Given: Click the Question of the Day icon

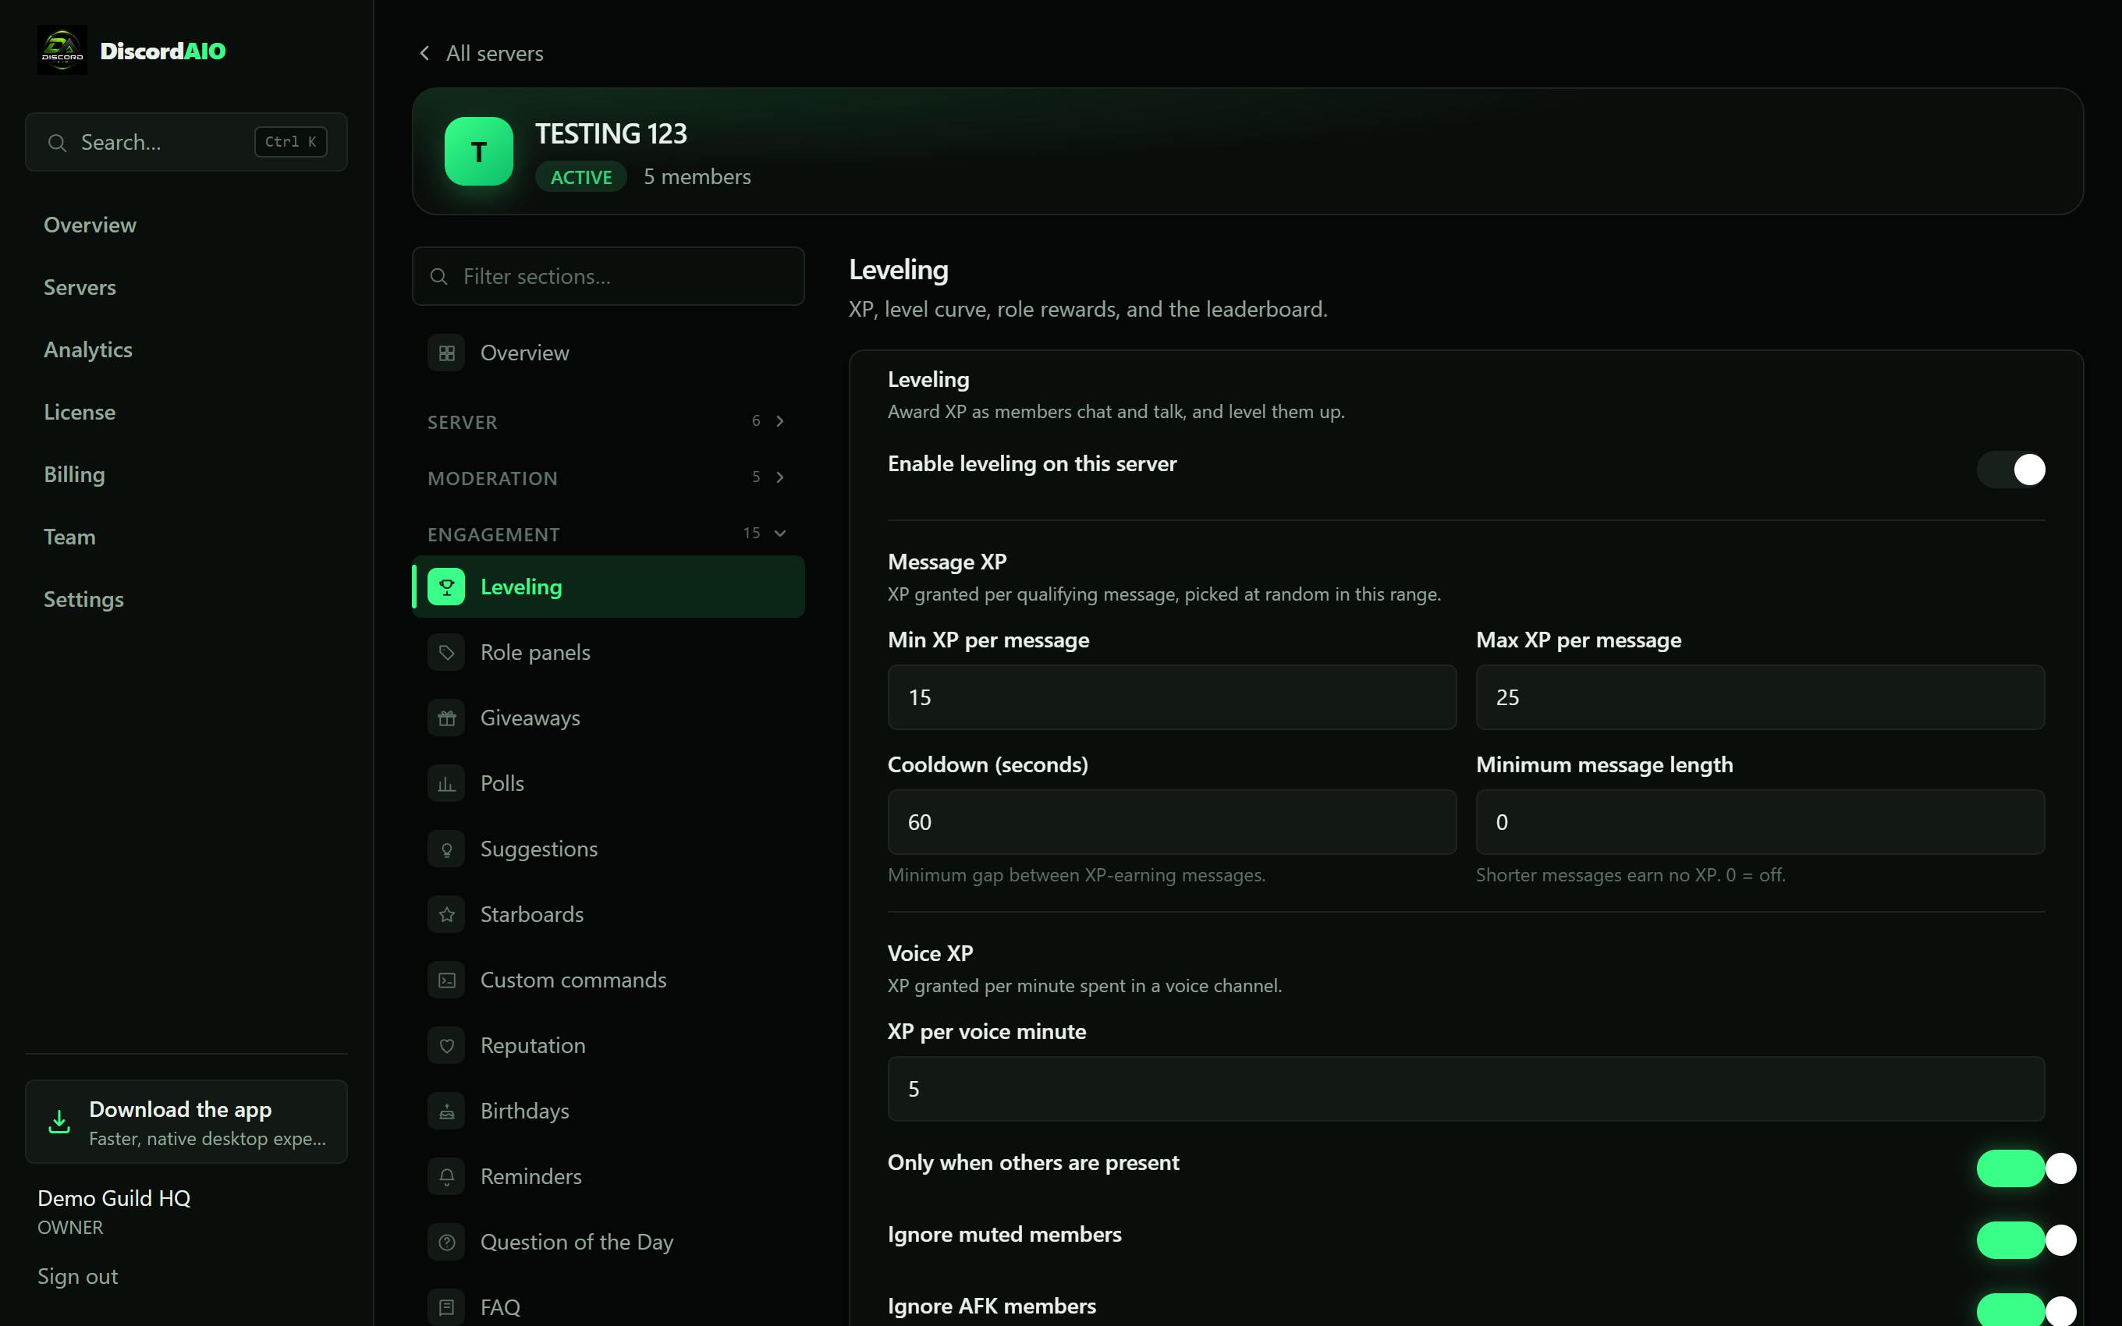Looking at the screenshot, I should pos(446,1242).
